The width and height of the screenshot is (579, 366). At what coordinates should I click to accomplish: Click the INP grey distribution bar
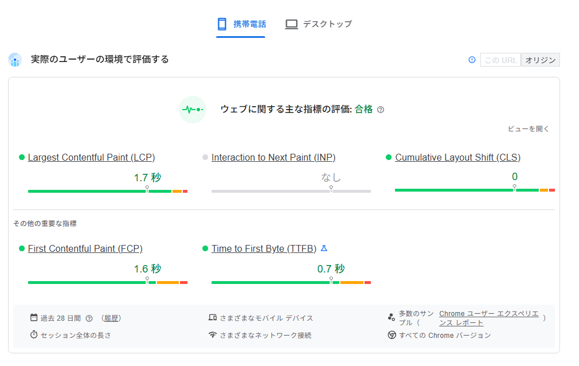pos(291,191)
